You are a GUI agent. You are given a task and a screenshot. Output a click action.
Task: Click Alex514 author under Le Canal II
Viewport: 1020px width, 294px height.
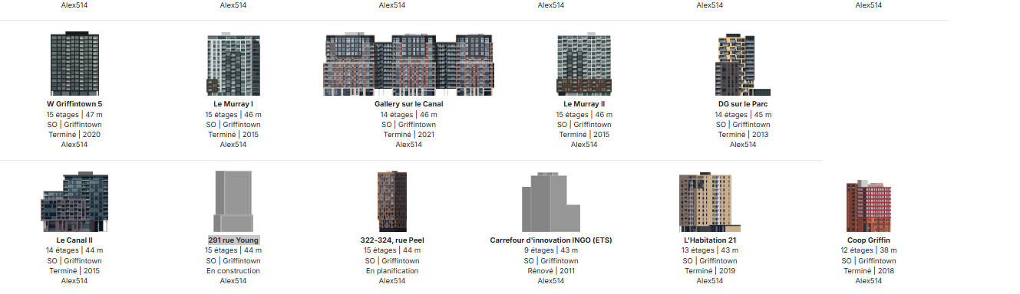(74, 281)
